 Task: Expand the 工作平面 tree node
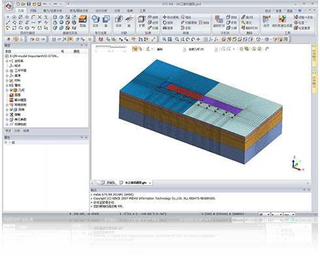(x=7, y=70)
